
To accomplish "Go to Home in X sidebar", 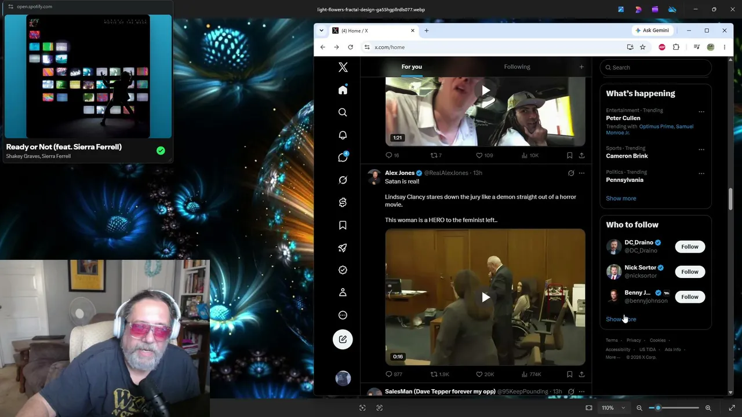I will click(343, 90).
